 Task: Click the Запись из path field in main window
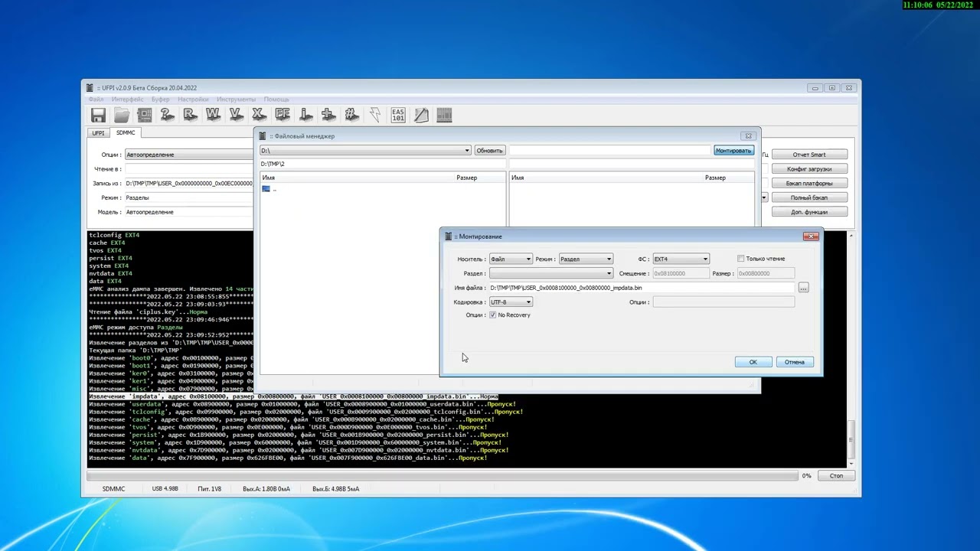click(188, 184)
